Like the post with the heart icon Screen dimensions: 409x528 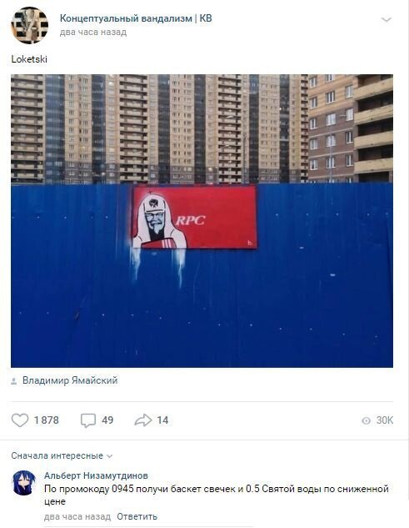20,420
